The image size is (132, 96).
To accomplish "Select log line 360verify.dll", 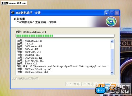I will point(30,58).
